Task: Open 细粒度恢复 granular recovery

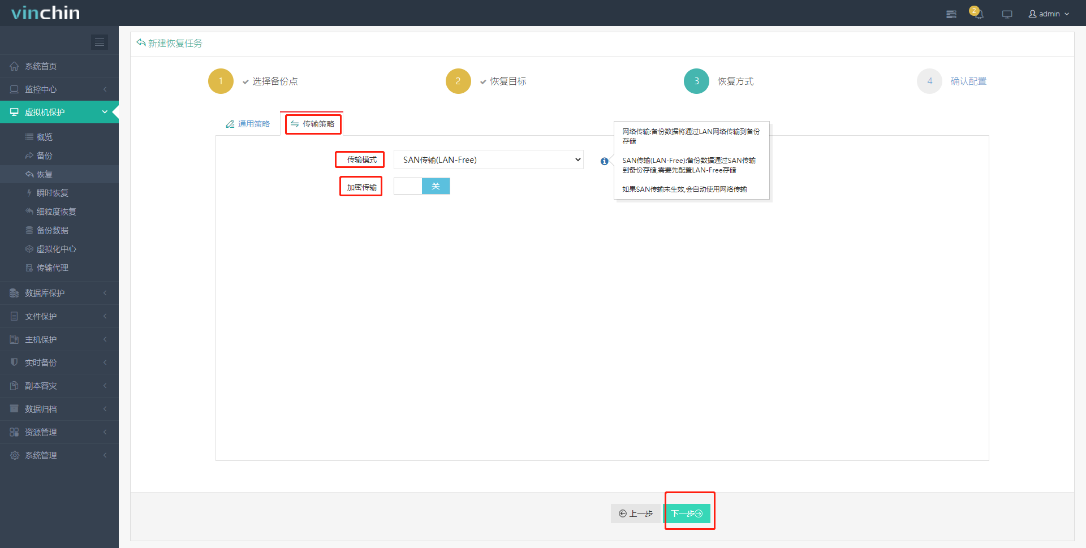Action: point(56,211)
